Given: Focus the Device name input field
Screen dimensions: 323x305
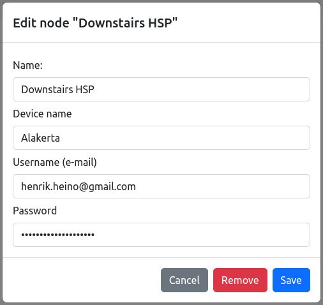Looking at the screenshot, I should coord(161,138).
